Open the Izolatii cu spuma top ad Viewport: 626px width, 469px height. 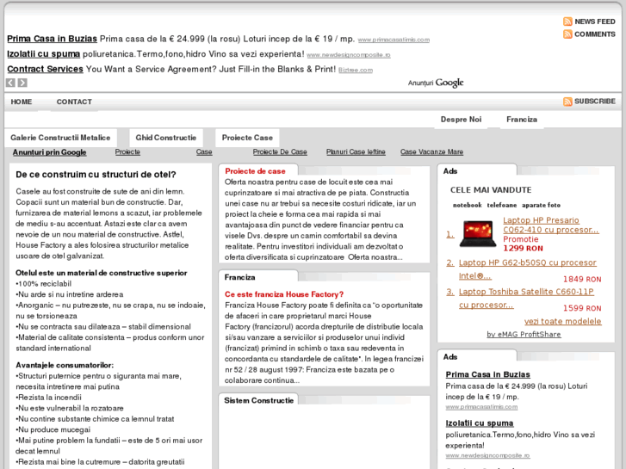44,54
